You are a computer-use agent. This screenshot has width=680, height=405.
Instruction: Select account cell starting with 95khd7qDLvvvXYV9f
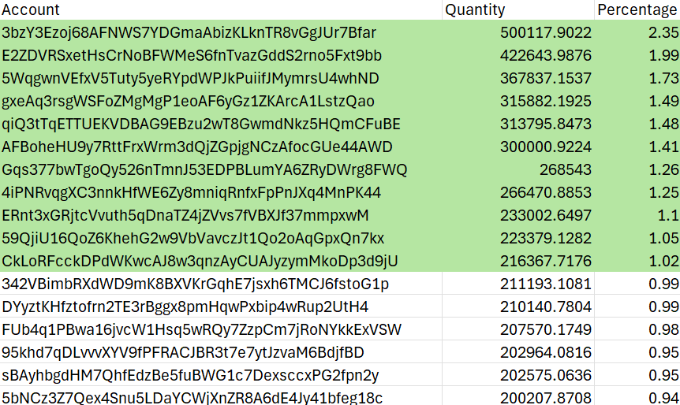[x=221, y=352]
